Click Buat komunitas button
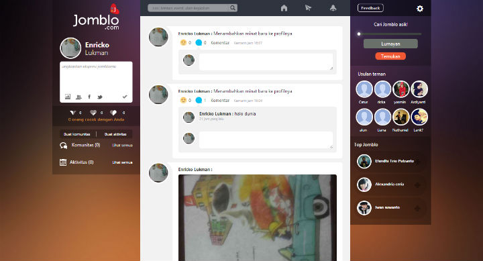Viewport: 483px width, 261px height. pos(77,134)
